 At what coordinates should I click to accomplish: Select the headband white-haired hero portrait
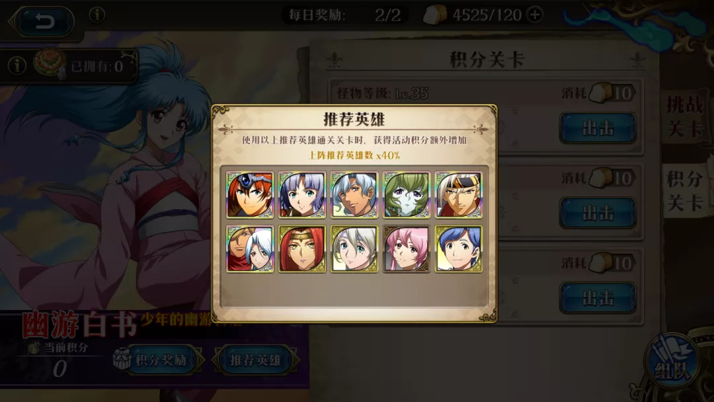click(459, 195)
